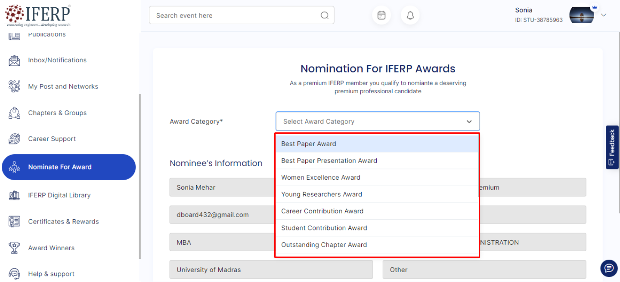Click the Certificates & Rewards icon
620x282 pixels.
[14, 222]
